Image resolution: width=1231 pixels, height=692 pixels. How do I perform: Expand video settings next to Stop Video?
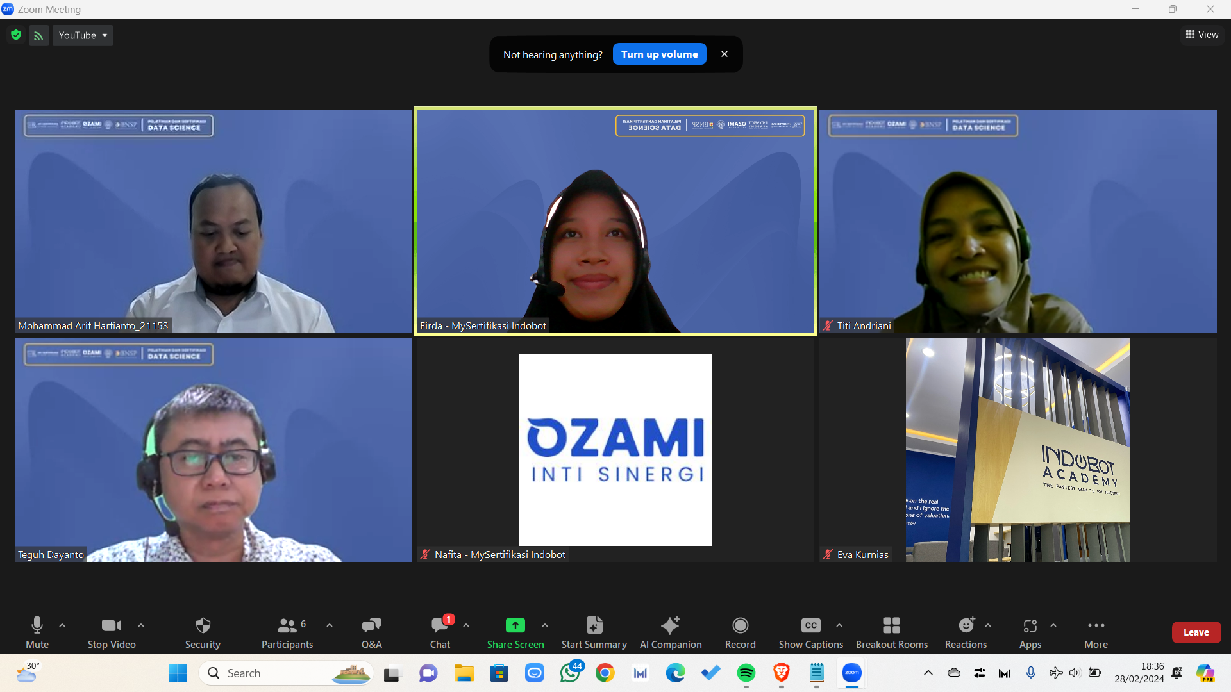tap(141, 626)
